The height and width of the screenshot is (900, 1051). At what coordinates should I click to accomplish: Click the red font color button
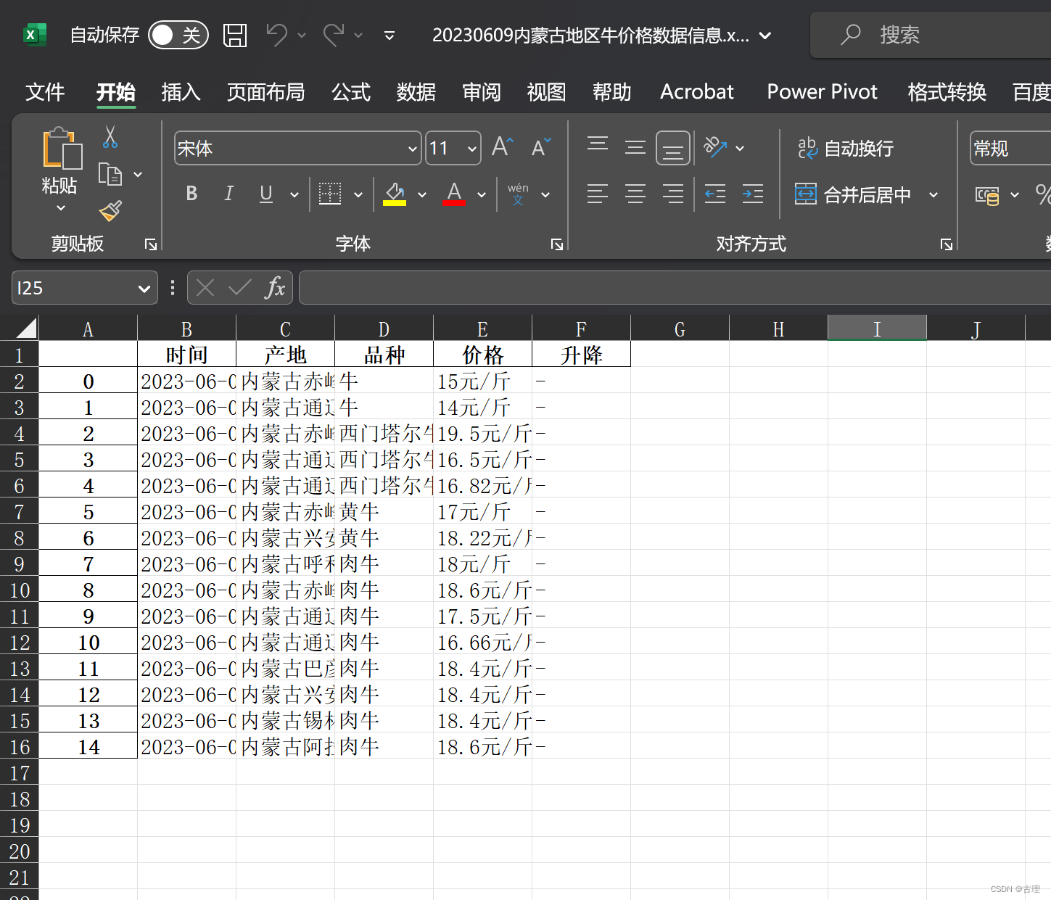pyautogui.click(x=454, y=194)
